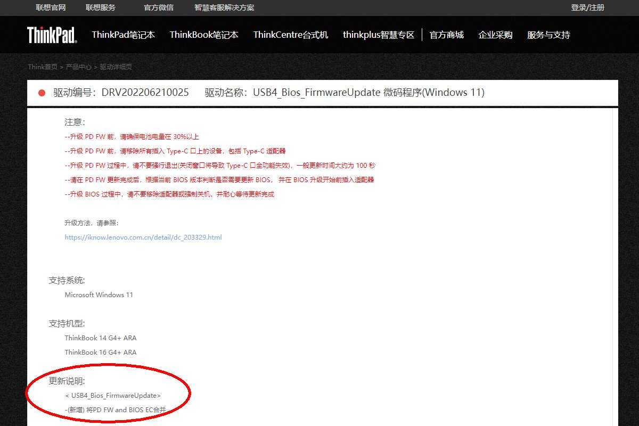Open the 服务与支持 menu
Image resolution: width=639 pixels, height=426 pixels.
pyautogui.click(x=548, y=35)
